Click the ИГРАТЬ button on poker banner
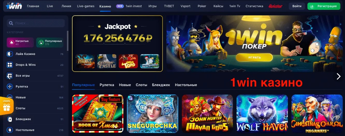Viewport: 345px width, 136px height. point(254,57)
